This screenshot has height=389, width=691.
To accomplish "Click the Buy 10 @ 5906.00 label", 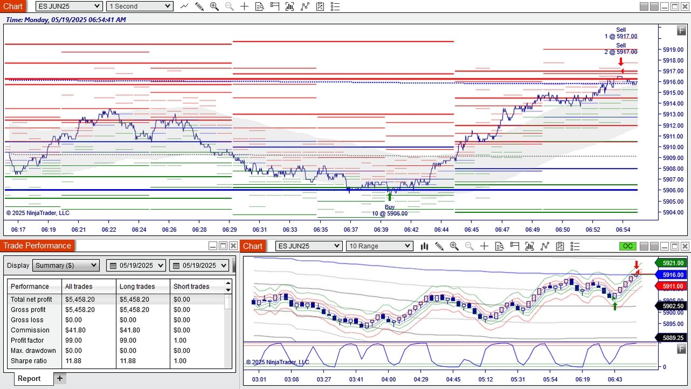I will (x=390, y=210).
